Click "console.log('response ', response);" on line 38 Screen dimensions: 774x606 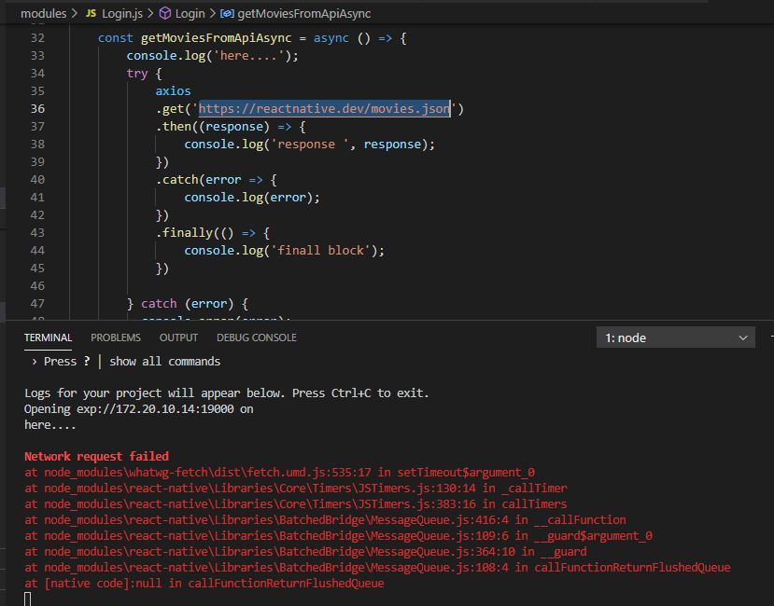click(309, 145)
